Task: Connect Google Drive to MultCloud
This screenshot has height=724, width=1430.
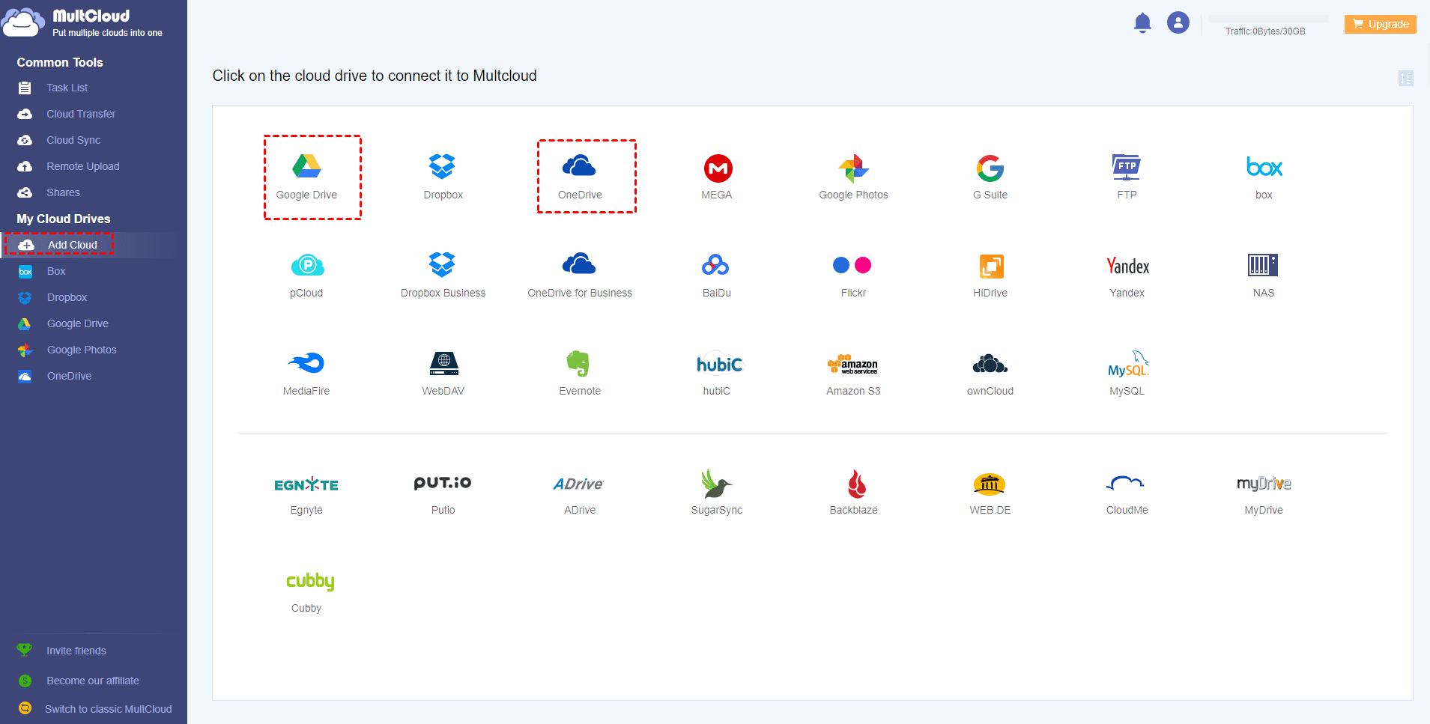Action: [x=307, y=176]
